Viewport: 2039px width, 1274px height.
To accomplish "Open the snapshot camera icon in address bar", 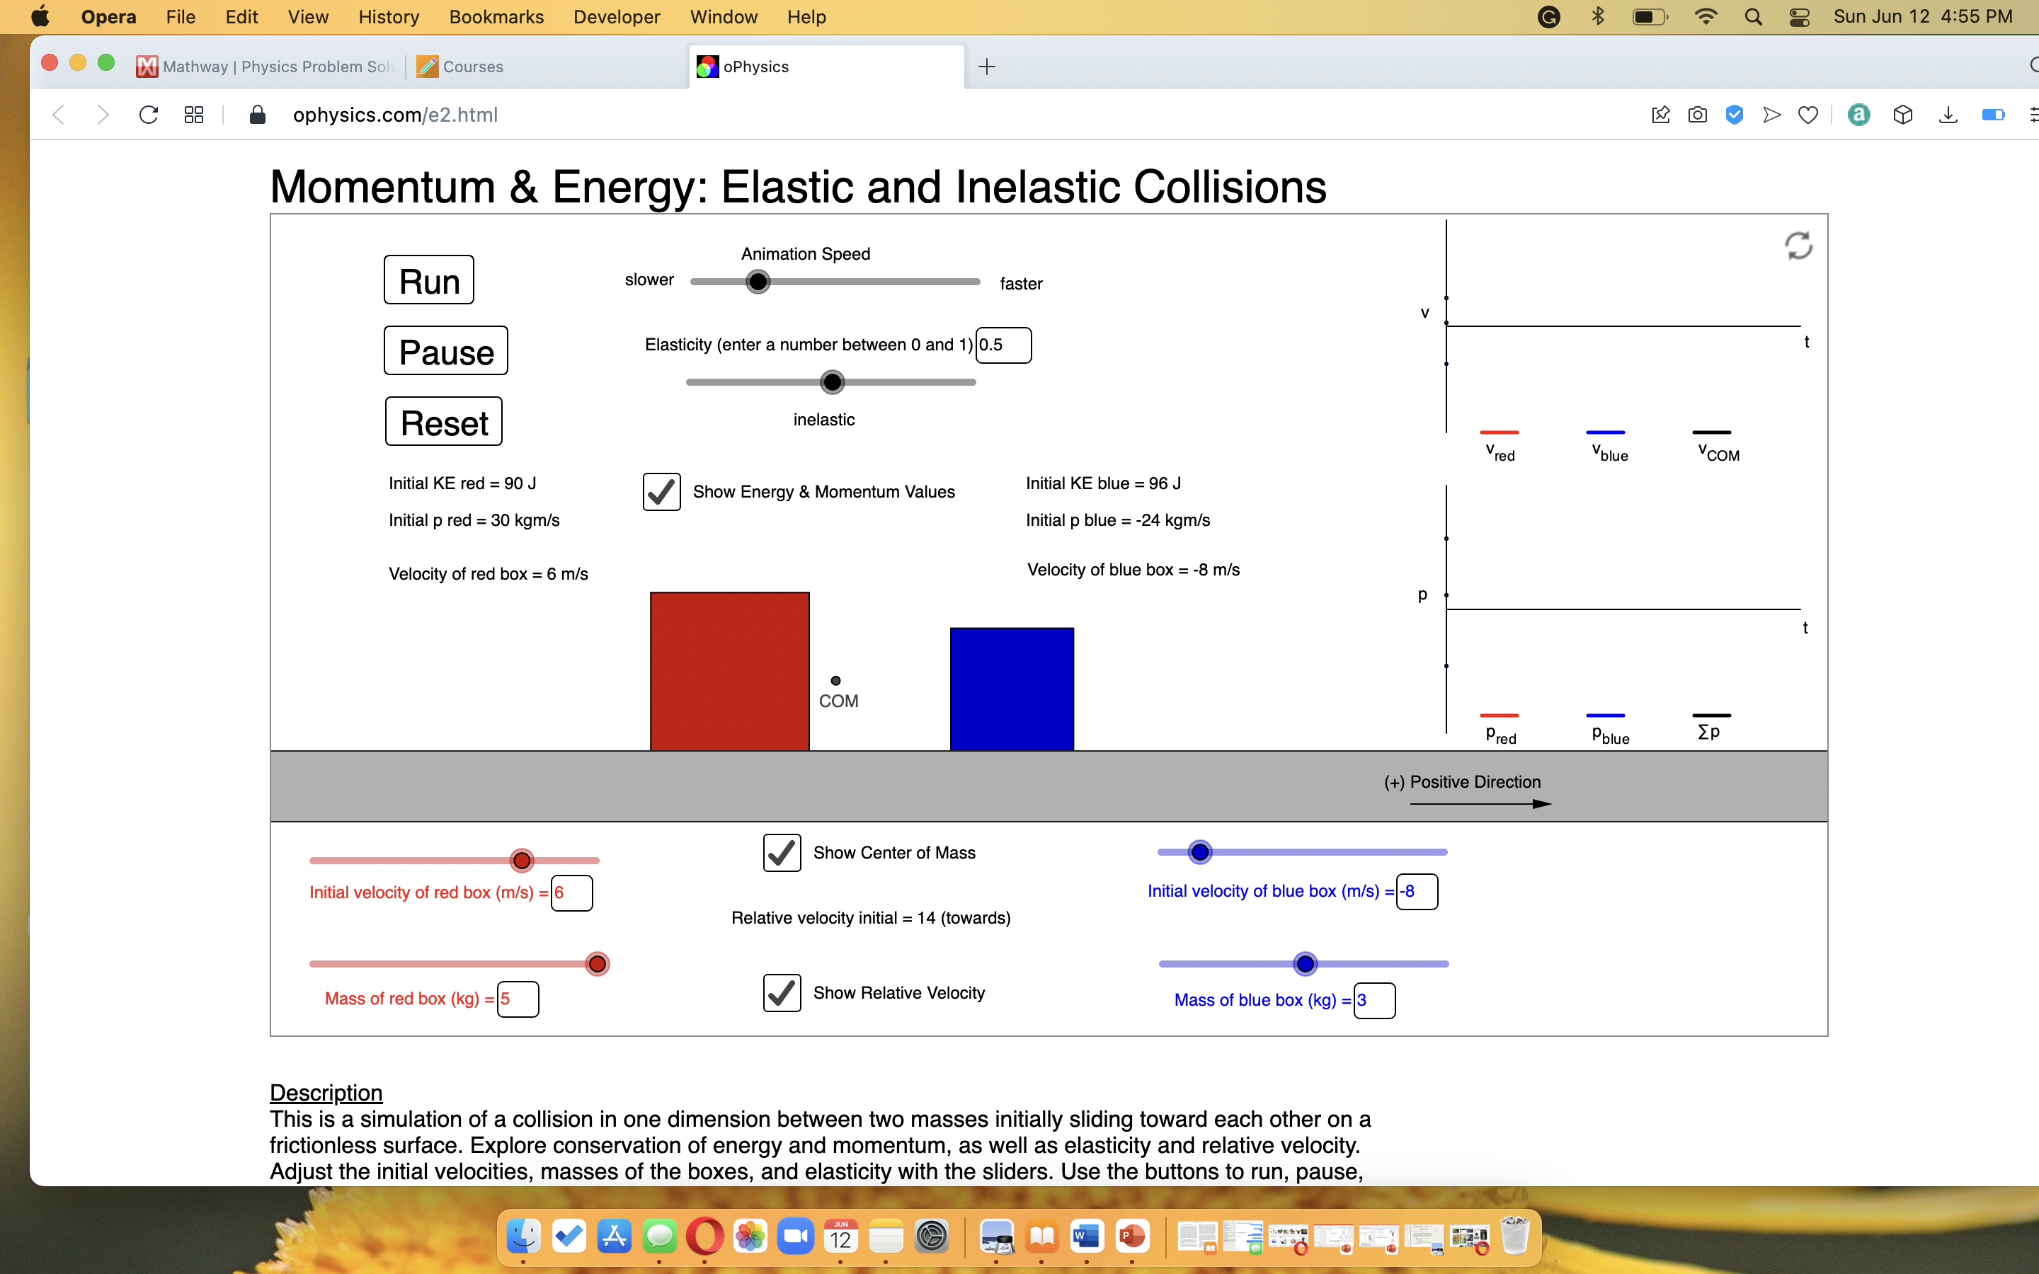I will pos(1697,115).
